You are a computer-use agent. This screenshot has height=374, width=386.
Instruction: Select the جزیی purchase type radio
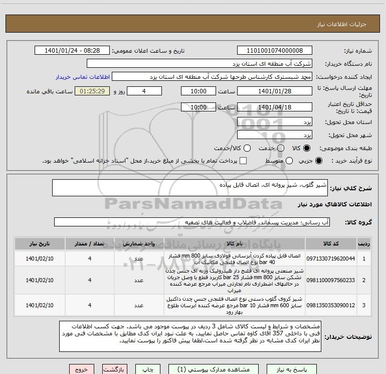pos(318,161)
